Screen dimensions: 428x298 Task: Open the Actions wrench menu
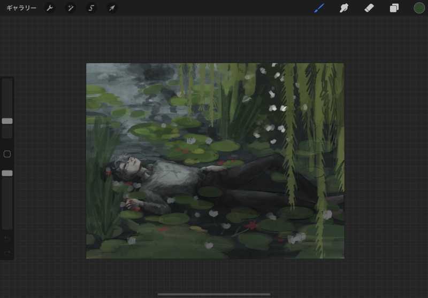tap(50, 8)
